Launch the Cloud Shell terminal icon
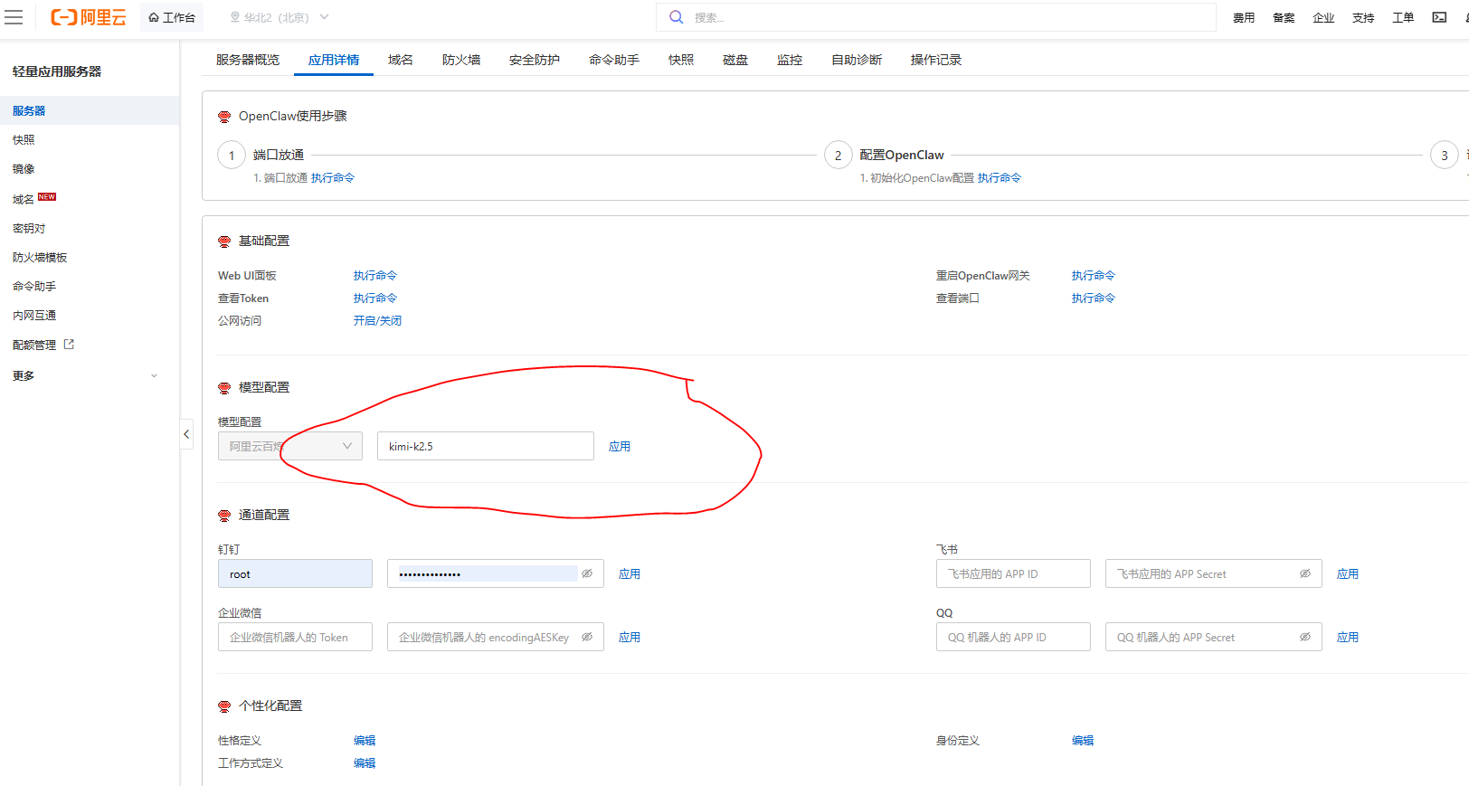Screen dimensions: 1469x786 [x=1439, y=17]
